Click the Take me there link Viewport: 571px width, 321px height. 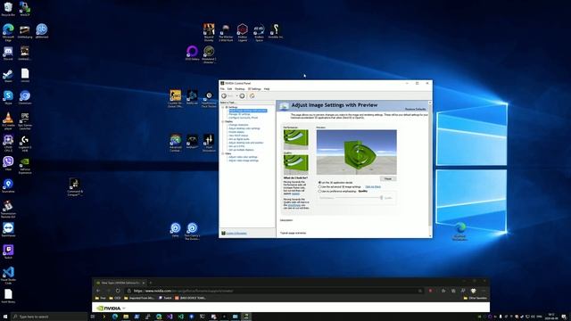pyautogui.click(x=373, y=186)
